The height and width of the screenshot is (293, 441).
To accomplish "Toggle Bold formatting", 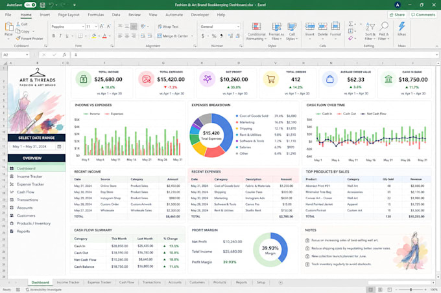I will 53,36.
